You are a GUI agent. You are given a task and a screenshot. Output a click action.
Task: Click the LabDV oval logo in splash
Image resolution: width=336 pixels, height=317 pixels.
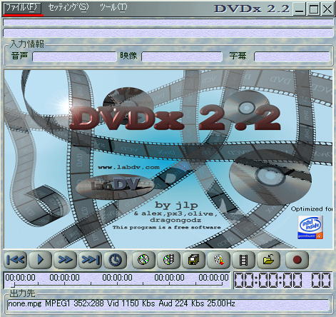(115, 186)
